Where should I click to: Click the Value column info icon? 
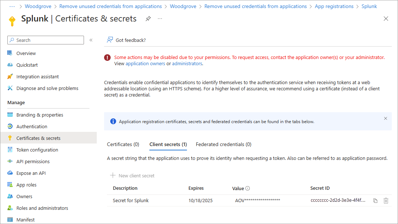(248, 188)
